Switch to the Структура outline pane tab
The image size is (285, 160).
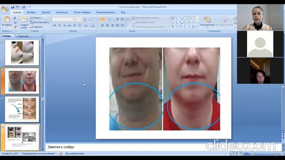(x=23, y=36)
